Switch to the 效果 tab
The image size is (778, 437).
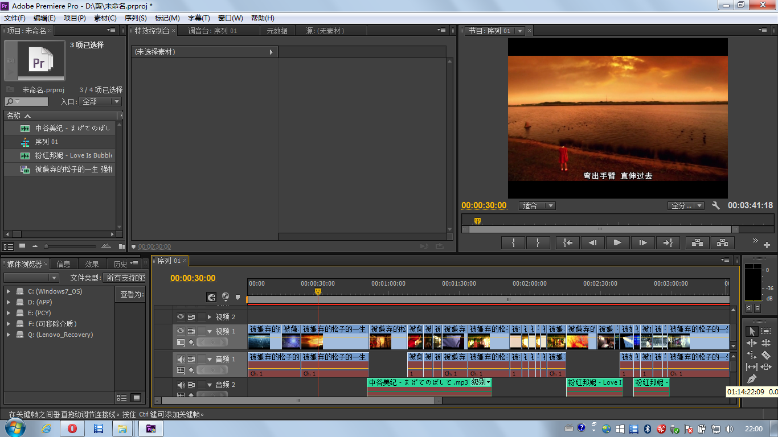click(x=92, y=264)
